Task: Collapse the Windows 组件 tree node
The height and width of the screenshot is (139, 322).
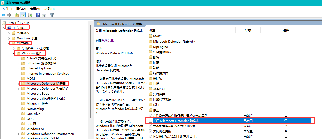Action: 14,53
